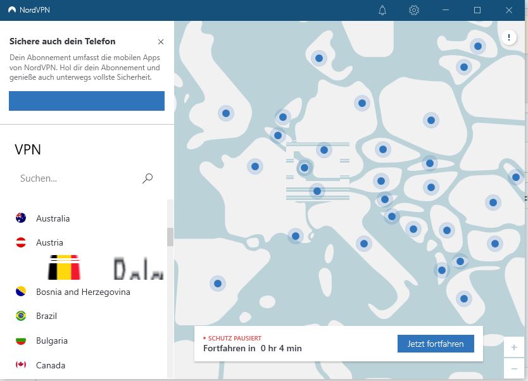This screenshot has width=528, height=381.
Task: Dismiss the 'Sichere auch dein Telefon' banner
Action: pos(161,42)
